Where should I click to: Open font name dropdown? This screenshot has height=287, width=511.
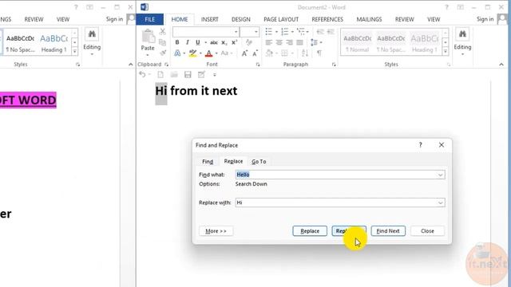click(x=236, y=32)
